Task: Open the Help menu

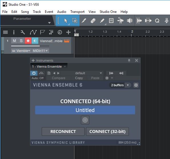Action: 124,12
